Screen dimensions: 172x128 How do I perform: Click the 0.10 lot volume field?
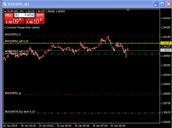(x=24, y=15)
